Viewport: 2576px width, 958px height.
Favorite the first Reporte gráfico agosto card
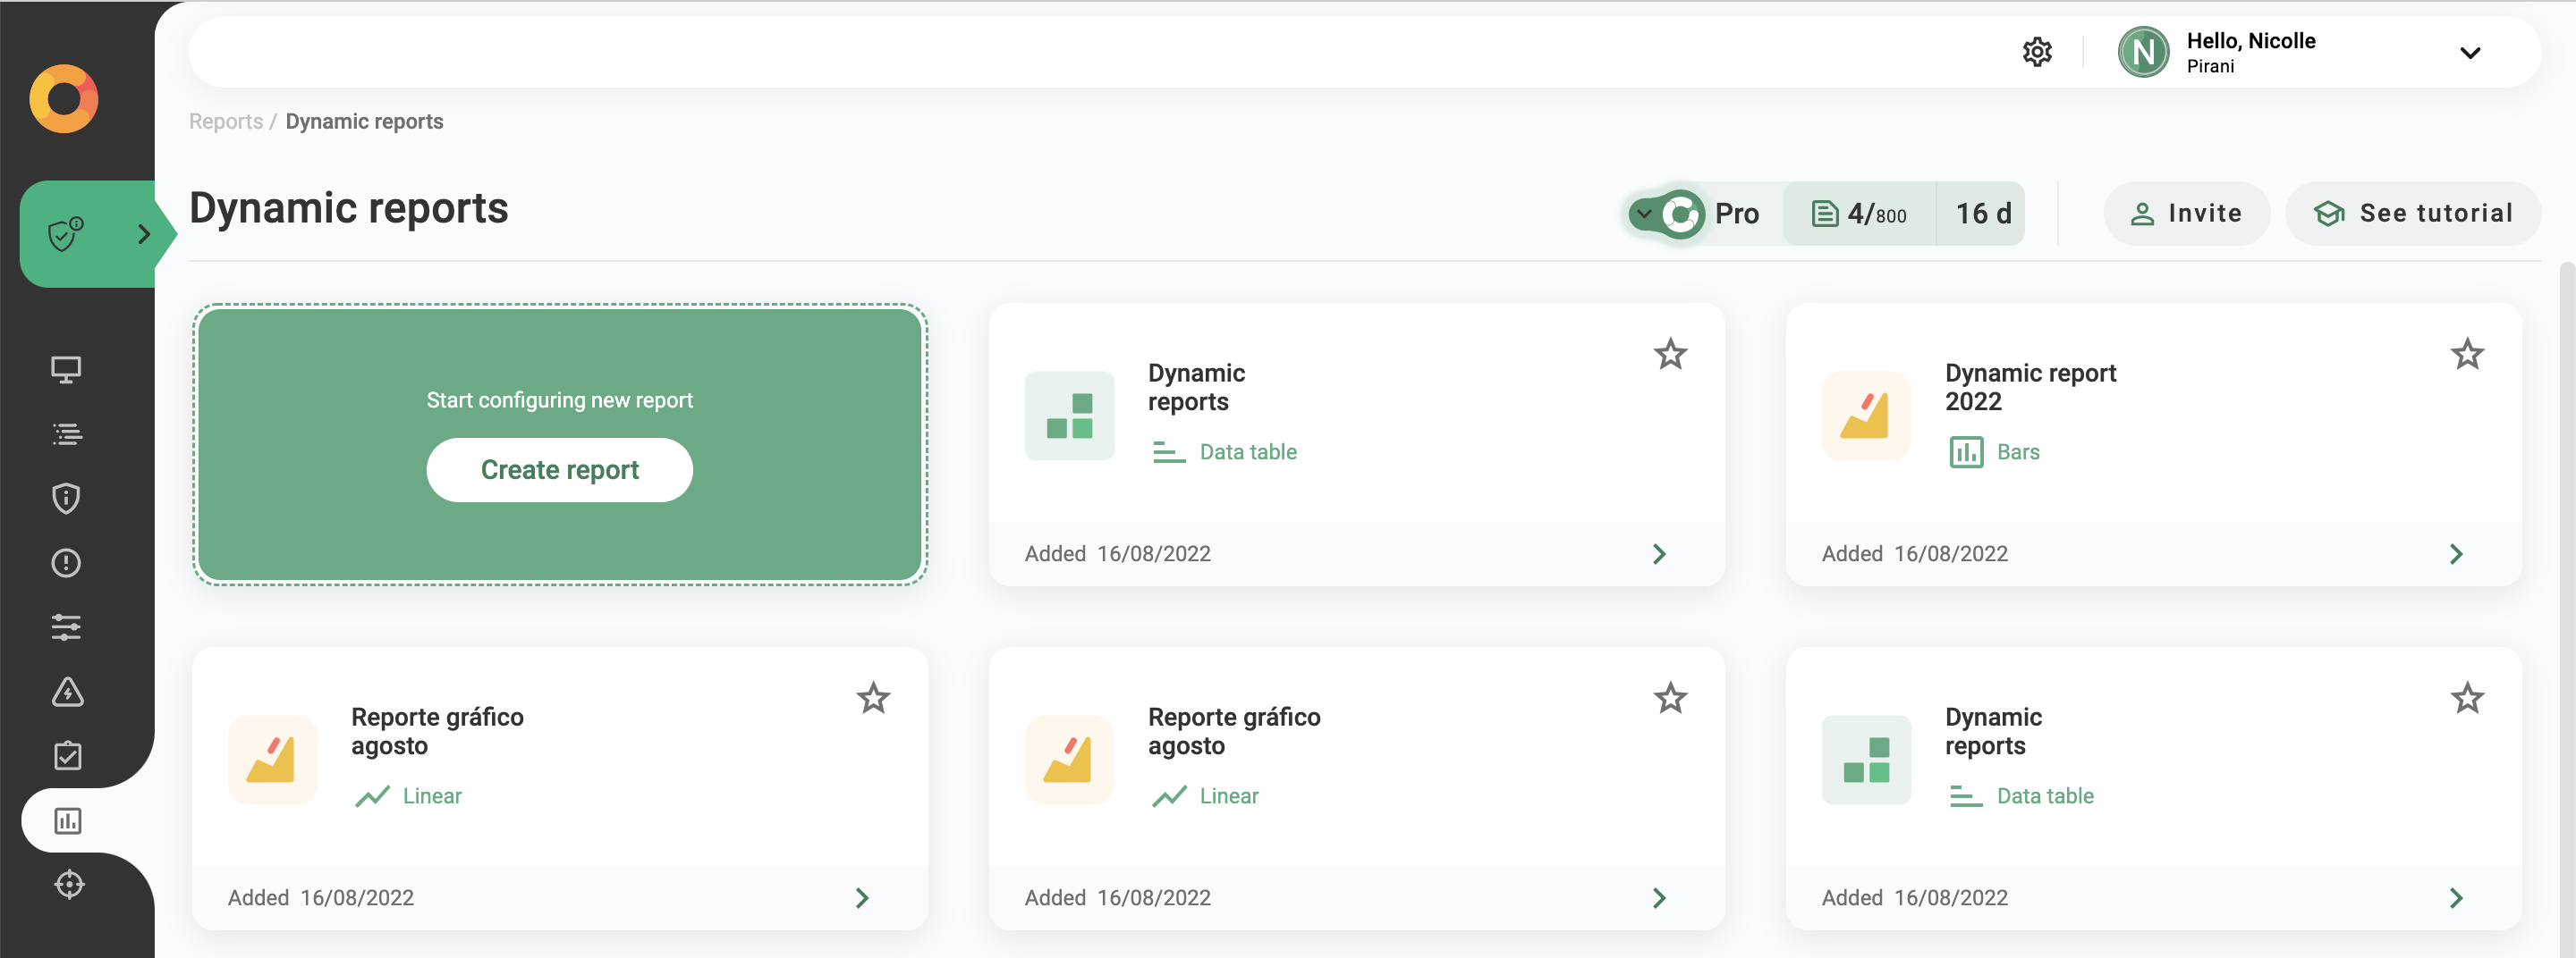tap(873, 698)
